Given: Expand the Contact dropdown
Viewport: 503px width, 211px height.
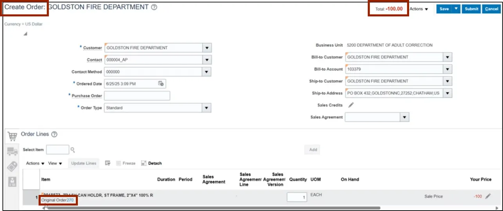Looking at the screenshot, I should [207, 60].
